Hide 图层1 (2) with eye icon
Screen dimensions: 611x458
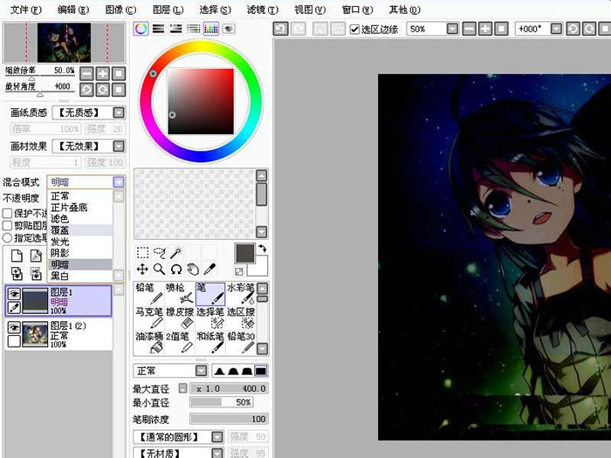click(14, 327)
